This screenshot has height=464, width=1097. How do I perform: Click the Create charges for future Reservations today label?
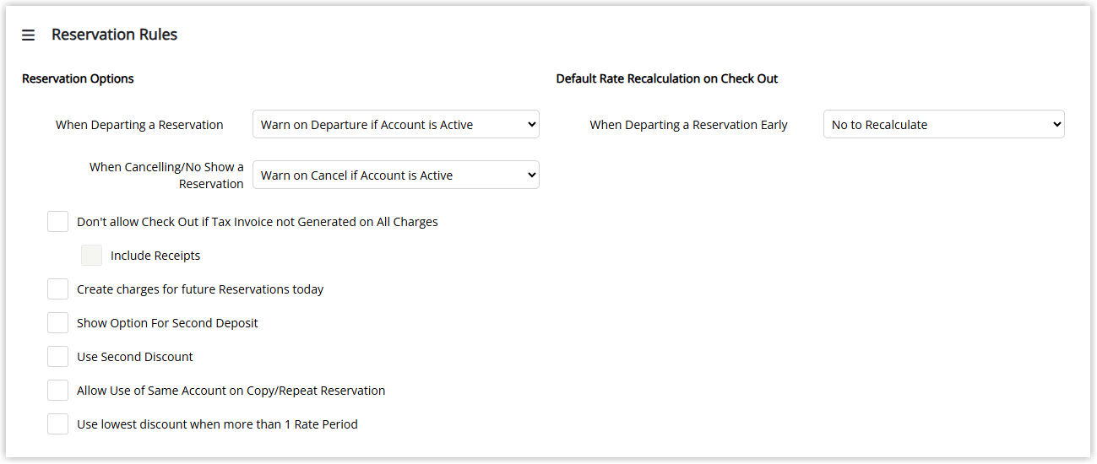[x=200, y=289]
